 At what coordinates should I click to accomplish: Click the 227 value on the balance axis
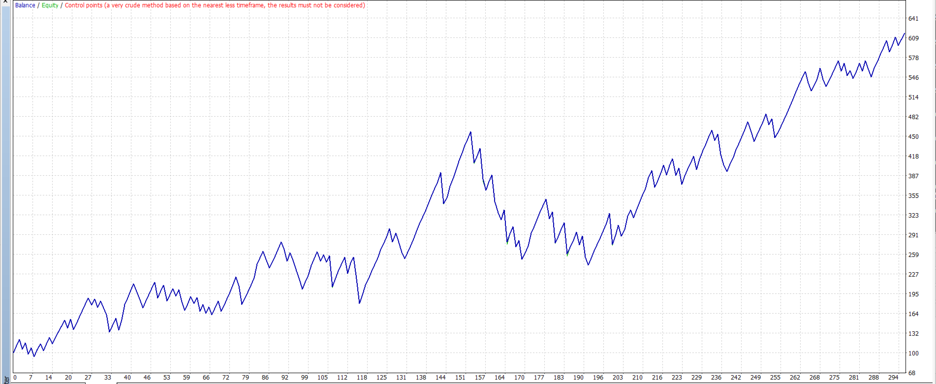tap(913, 275)
